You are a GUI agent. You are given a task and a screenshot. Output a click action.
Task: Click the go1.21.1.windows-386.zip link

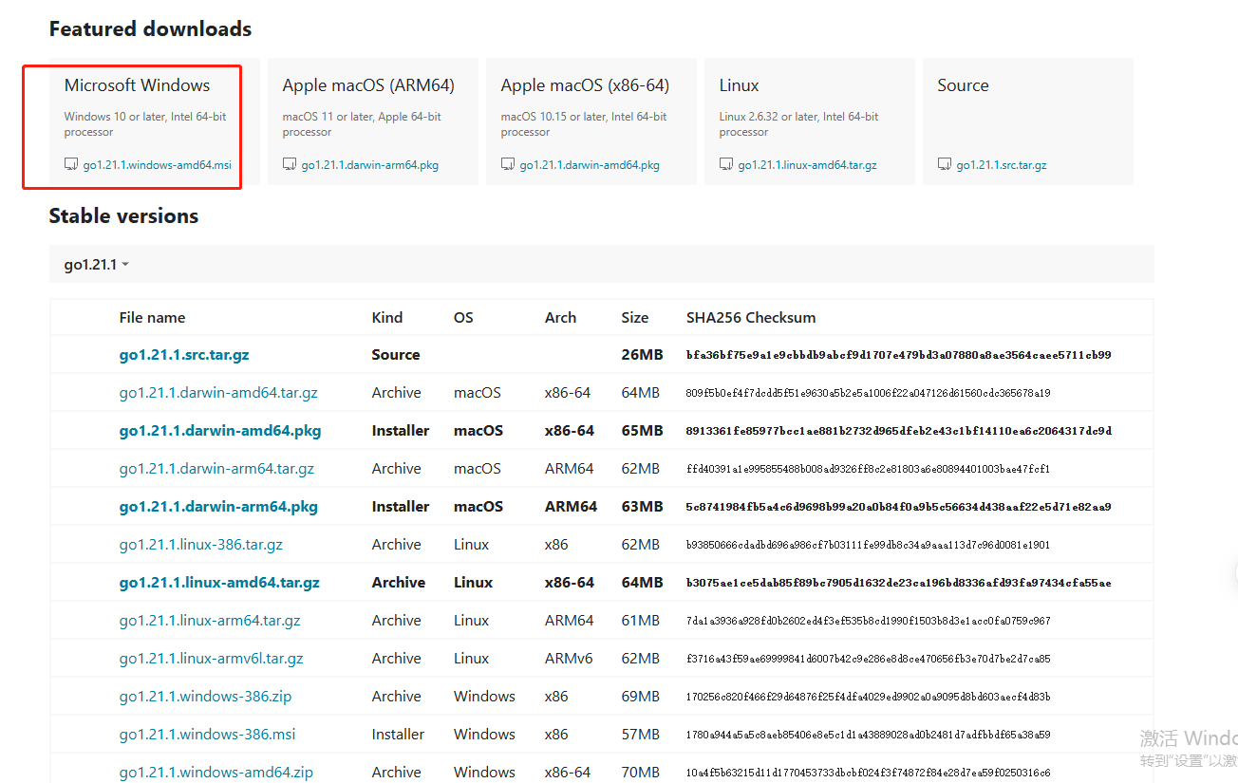pyautogui.click(x=205, y=697)
